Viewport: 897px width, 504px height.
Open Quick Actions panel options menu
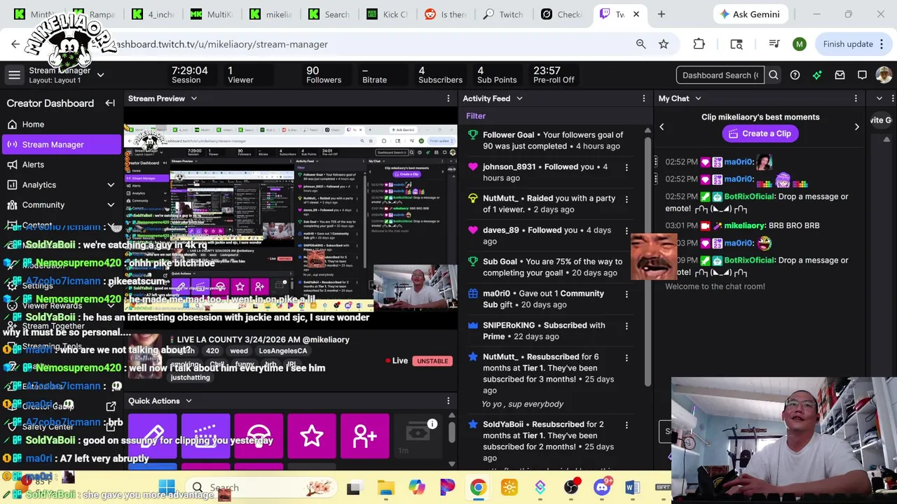coord(448,401)
